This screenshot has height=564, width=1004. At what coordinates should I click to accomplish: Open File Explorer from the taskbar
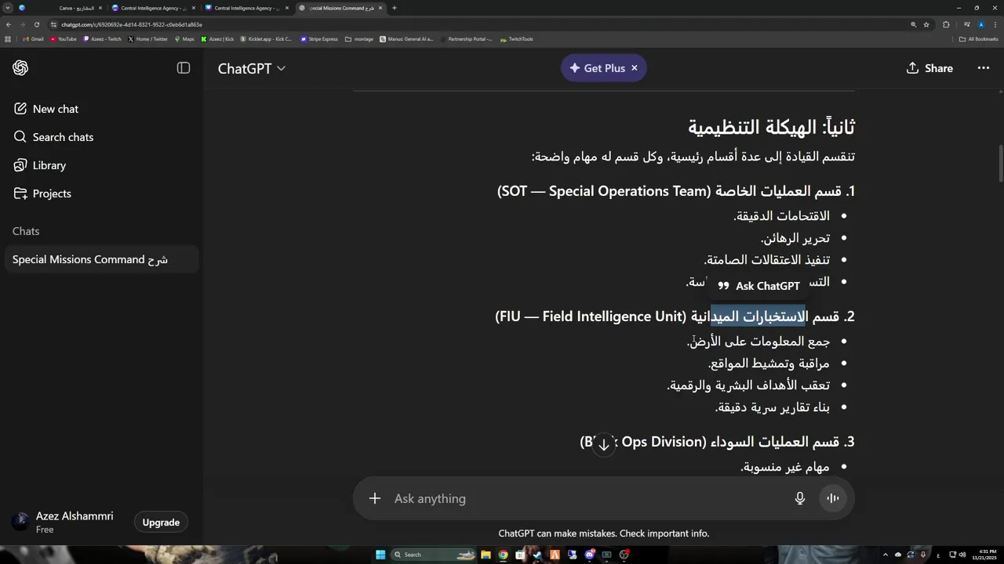486,555
